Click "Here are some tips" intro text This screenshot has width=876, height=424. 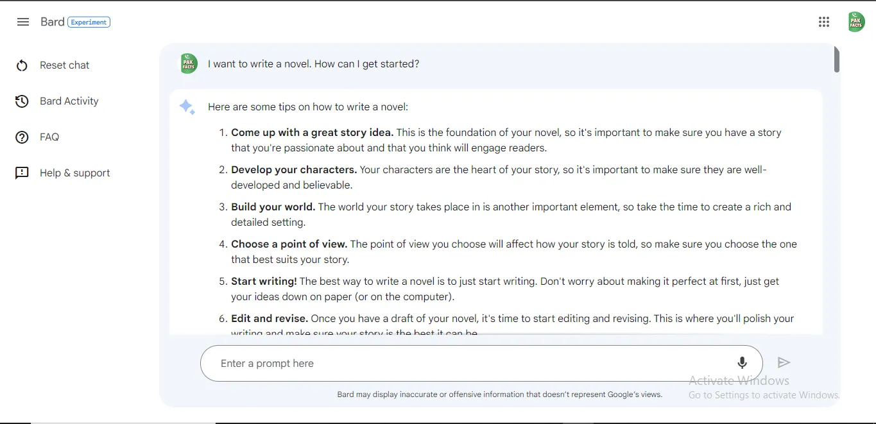tap(308, 107)
